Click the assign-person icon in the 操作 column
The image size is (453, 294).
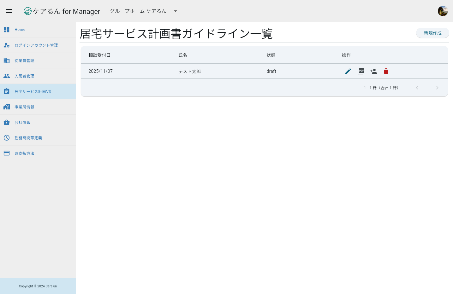[x=373, y=71]
